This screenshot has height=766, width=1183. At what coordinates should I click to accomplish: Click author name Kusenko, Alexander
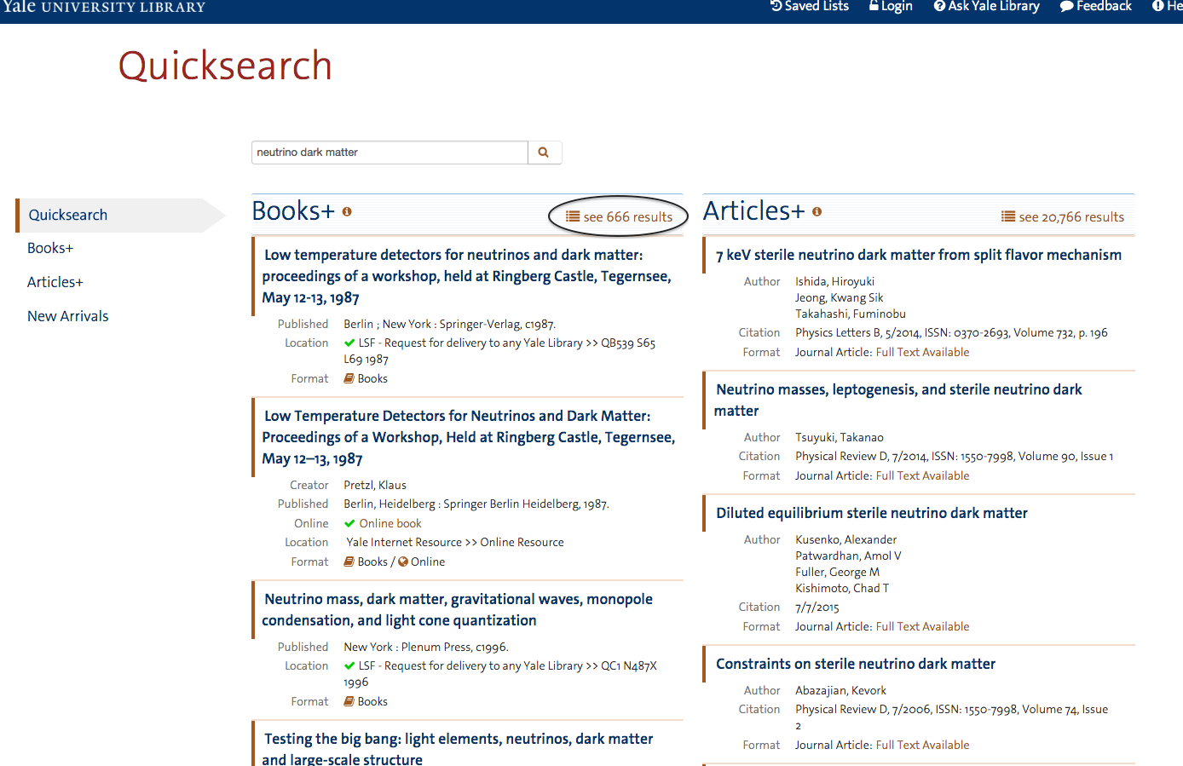pyautogui.click(x=846, y=539)
